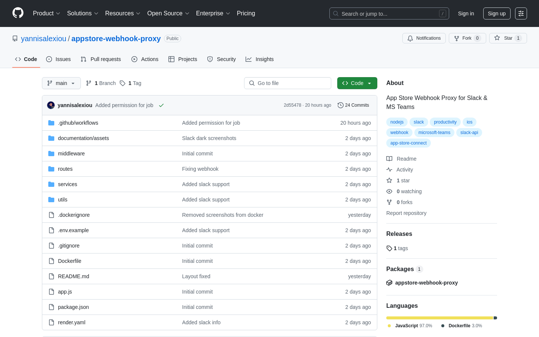Fork this repository

click(467, 38)
